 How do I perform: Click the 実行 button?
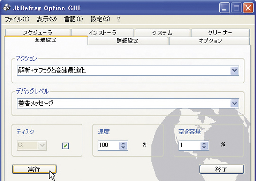[x=34, y=169]
